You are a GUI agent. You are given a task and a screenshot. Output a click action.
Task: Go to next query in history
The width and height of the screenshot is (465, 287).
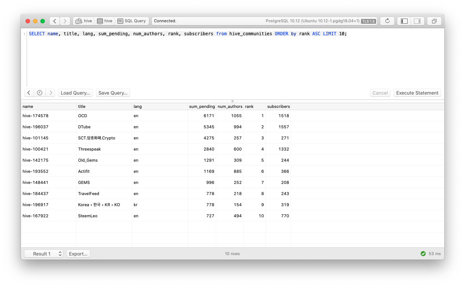point(50,93)
